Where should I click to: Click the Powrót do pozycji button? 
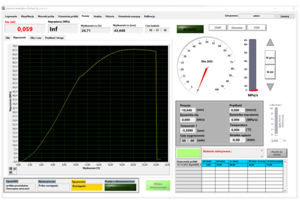click(x=277, y=153)
